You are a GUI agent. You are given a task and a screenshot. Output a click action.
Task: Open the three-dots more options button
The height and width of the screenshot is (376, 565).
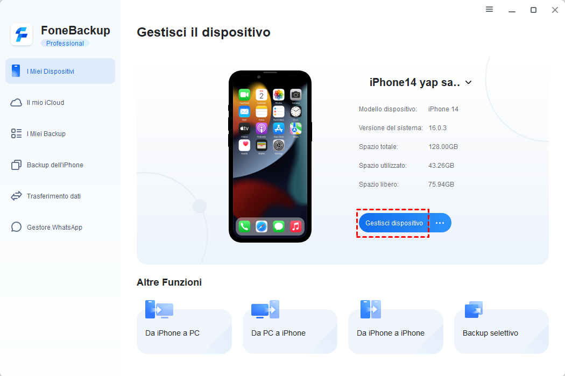tap(440, 223)
